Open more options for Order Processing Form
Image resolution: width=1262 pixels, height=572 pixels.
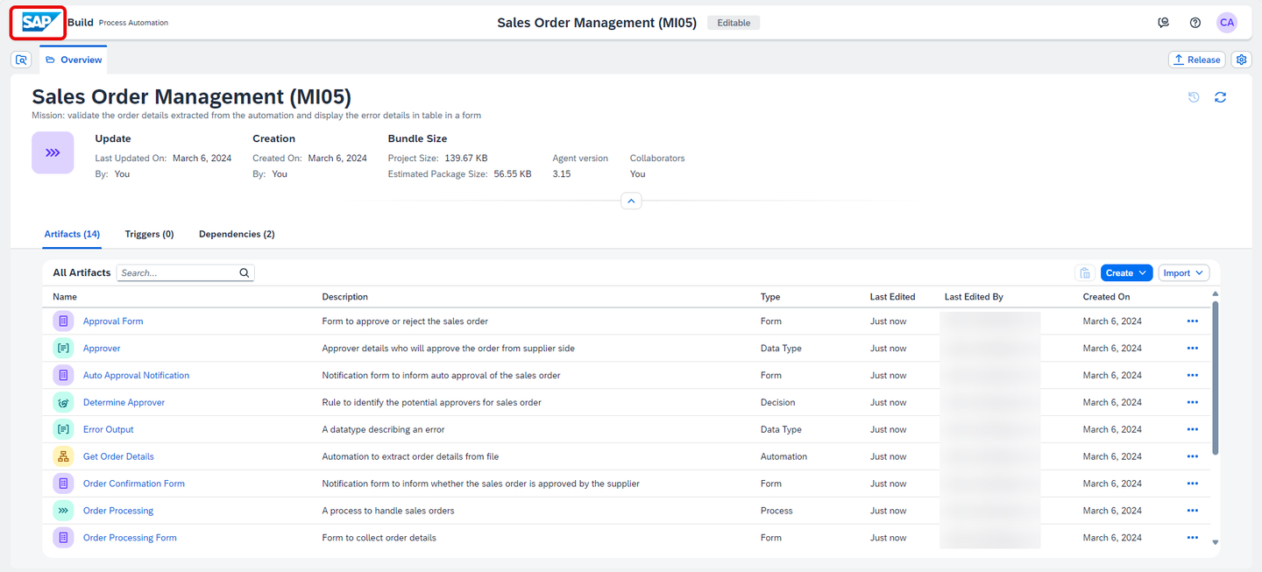coord(1192,538)
